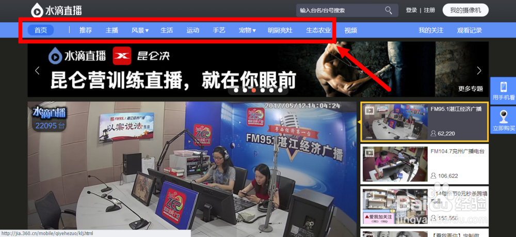Go to next banner slide arrow
516x237 pixels.
click(x=479, y=70)
